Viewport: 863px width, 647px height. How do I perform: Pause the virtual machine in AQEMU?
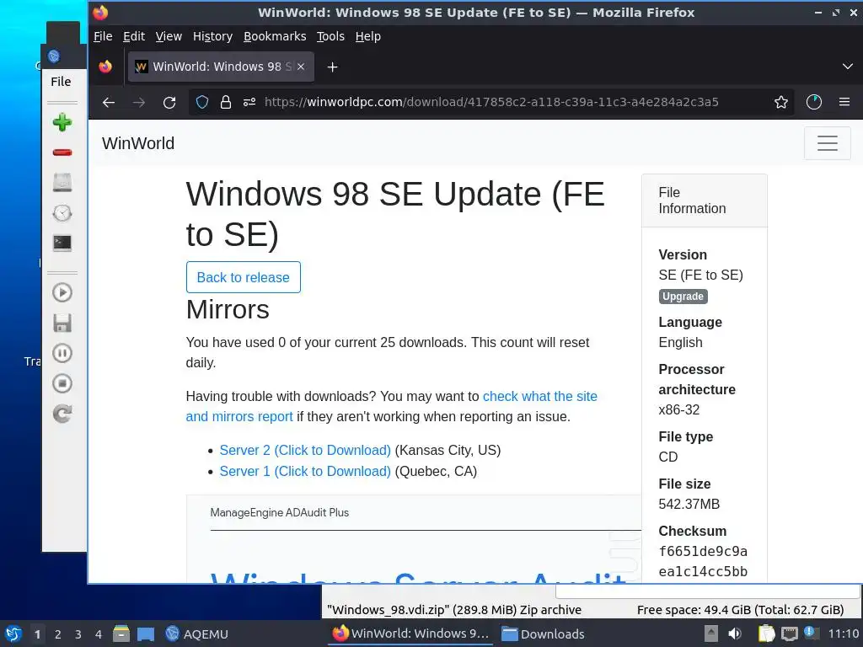coord(62,353)
